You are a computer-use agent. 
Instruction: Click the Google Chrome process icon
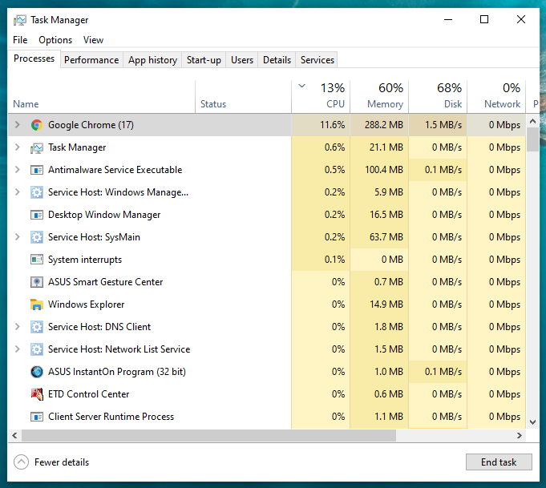[37, 125]
